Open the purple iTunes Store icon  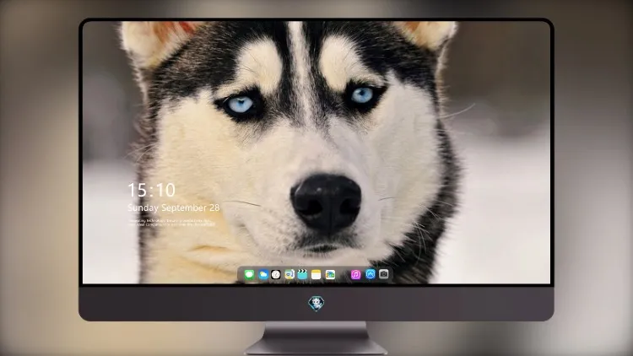pos(355,275)
